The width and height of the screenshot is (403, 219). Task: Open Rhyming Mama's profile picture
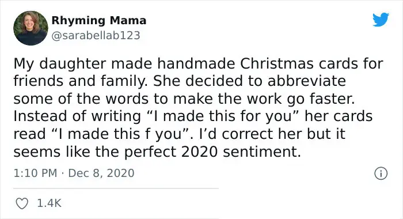click(x=31, y=28)
